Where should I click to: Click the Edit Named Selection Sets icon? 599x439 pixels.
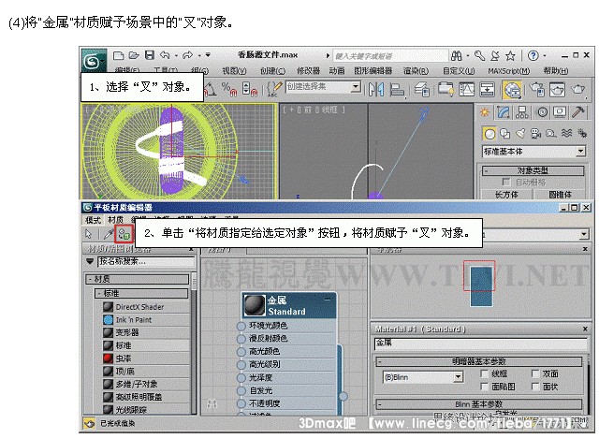274,89
